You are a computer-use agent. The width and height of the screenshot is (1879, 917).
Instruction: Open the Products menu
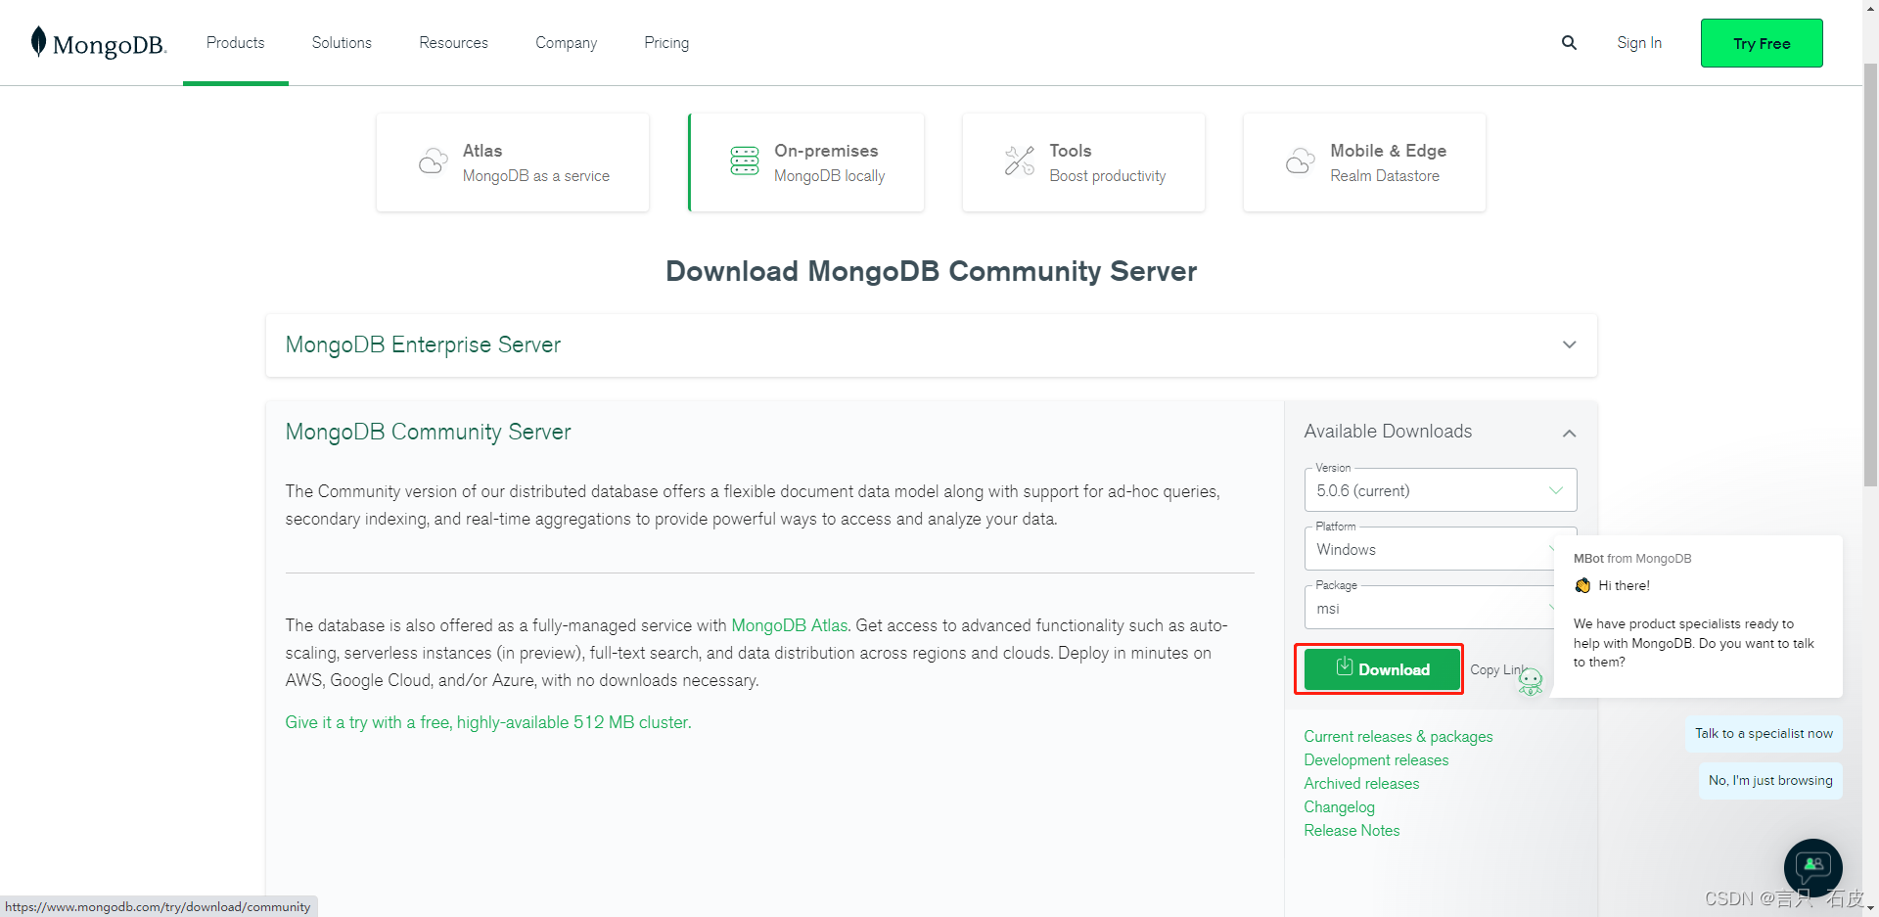pos(235,43)
